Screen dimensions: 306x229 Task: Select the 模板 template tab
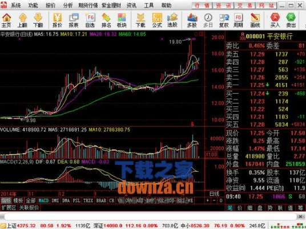18,200
